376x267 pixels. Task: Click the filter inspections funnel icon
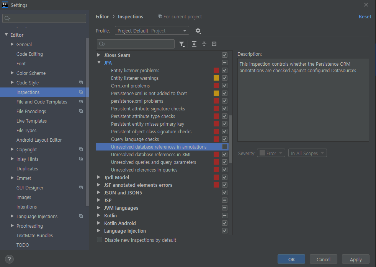[182, 44]
